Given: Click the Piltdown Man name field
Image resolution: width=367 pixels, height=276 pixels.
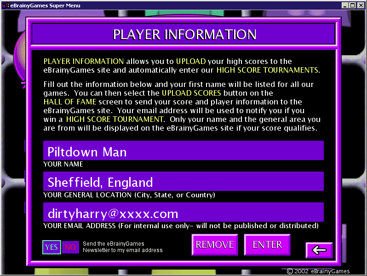Looking at the screenshot, I should 183,150.
